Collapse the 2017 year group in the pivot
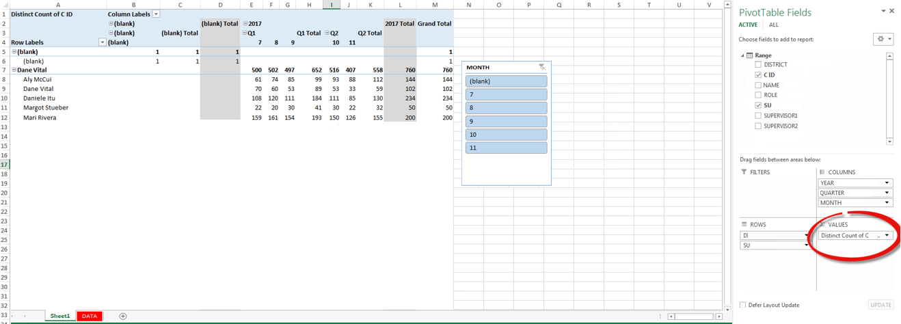This screenshot has height=324, width=901. tap(245, 23)
